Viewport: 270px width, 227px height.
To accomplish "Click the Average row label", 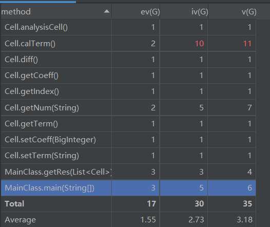I will [x=21, y=220].
